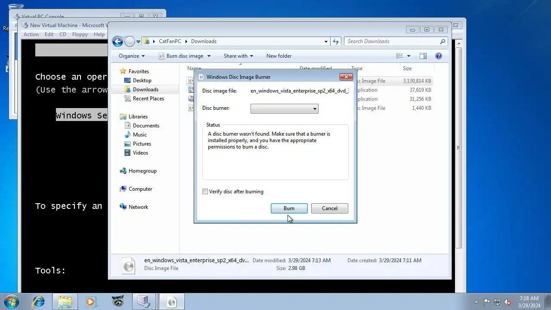
Task: Open Floppy menu in Virtual PC window
Action: (x=80, y=34)
